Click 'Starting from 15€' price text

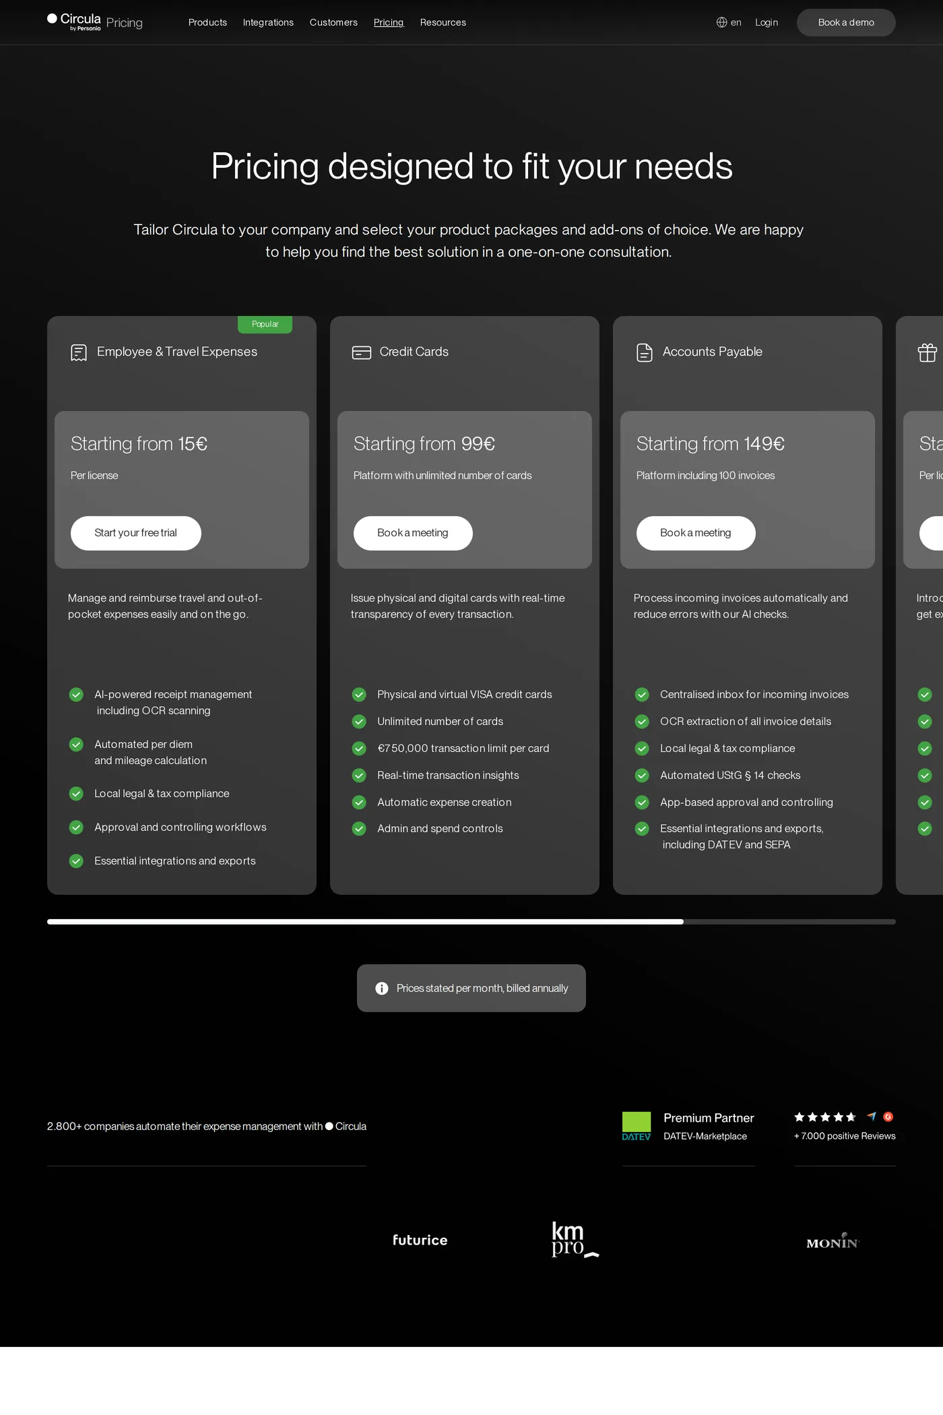[139, 444]
